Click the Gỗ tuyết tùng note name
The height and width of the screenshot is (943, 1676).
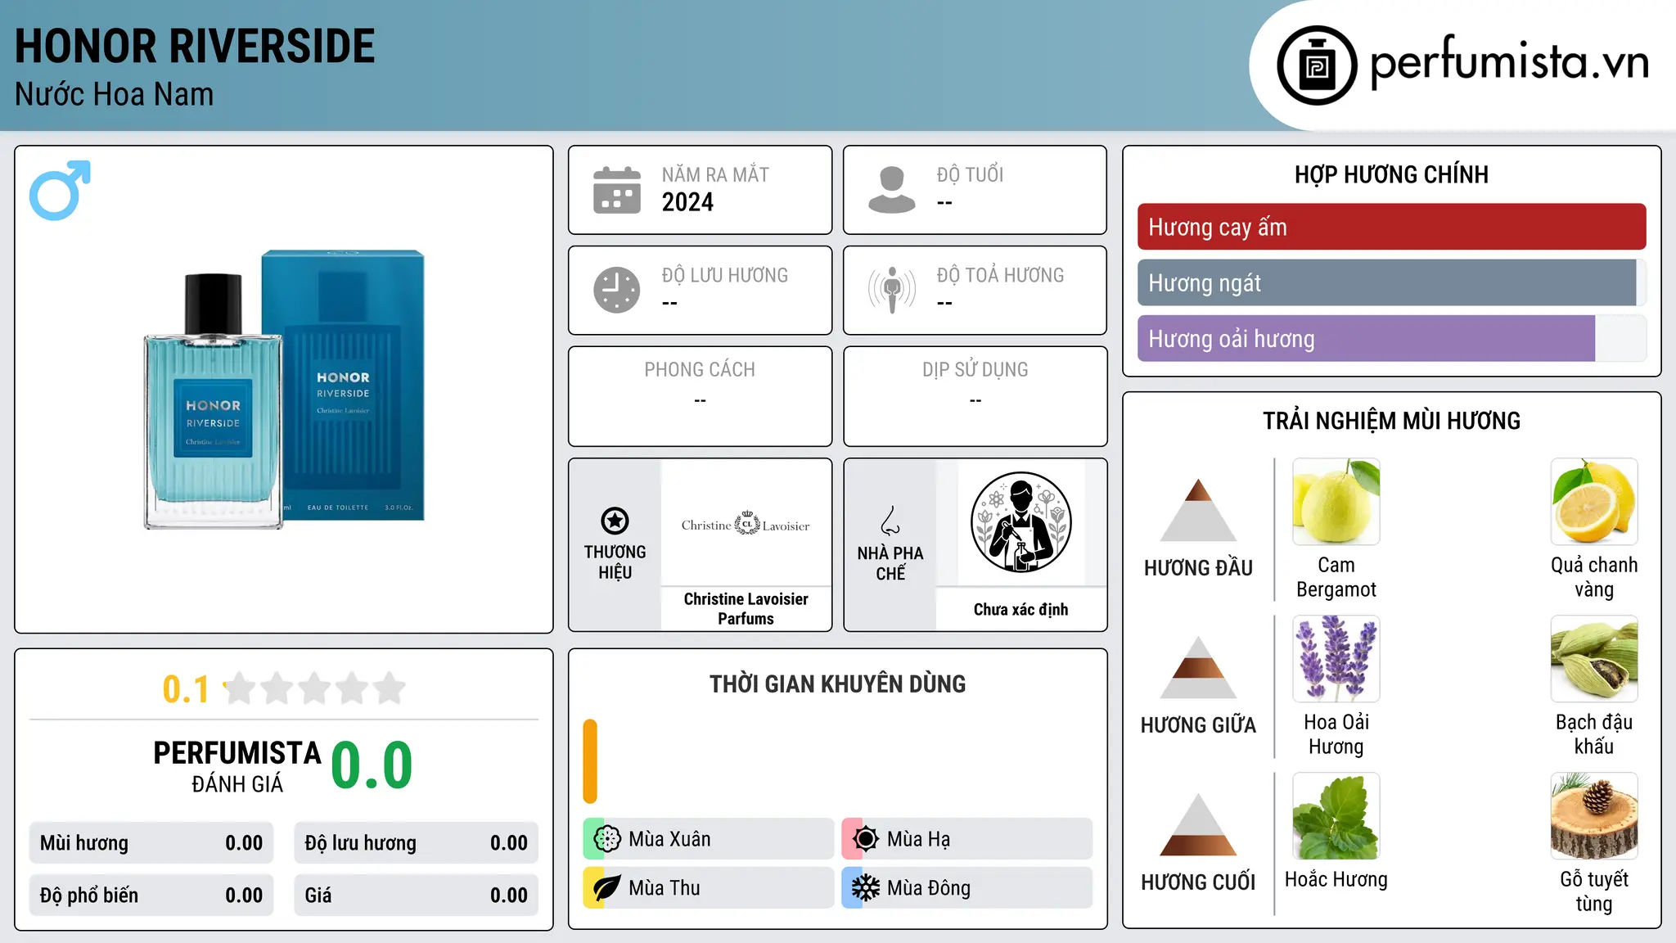point(1594,891)
